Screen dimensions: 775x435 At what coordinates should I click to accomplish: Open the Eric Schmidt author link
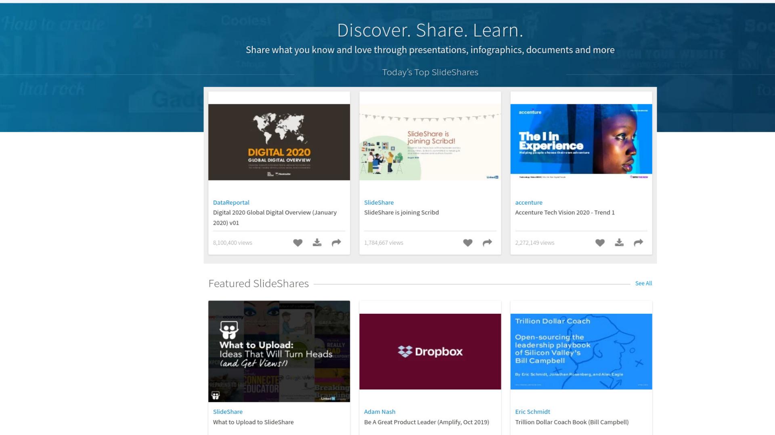532,412
